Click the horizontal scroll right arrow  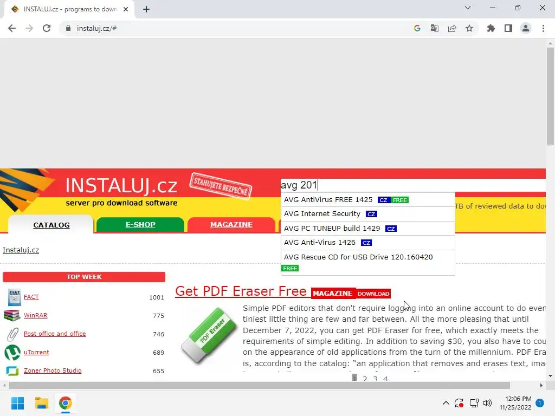tap(541, 385)
